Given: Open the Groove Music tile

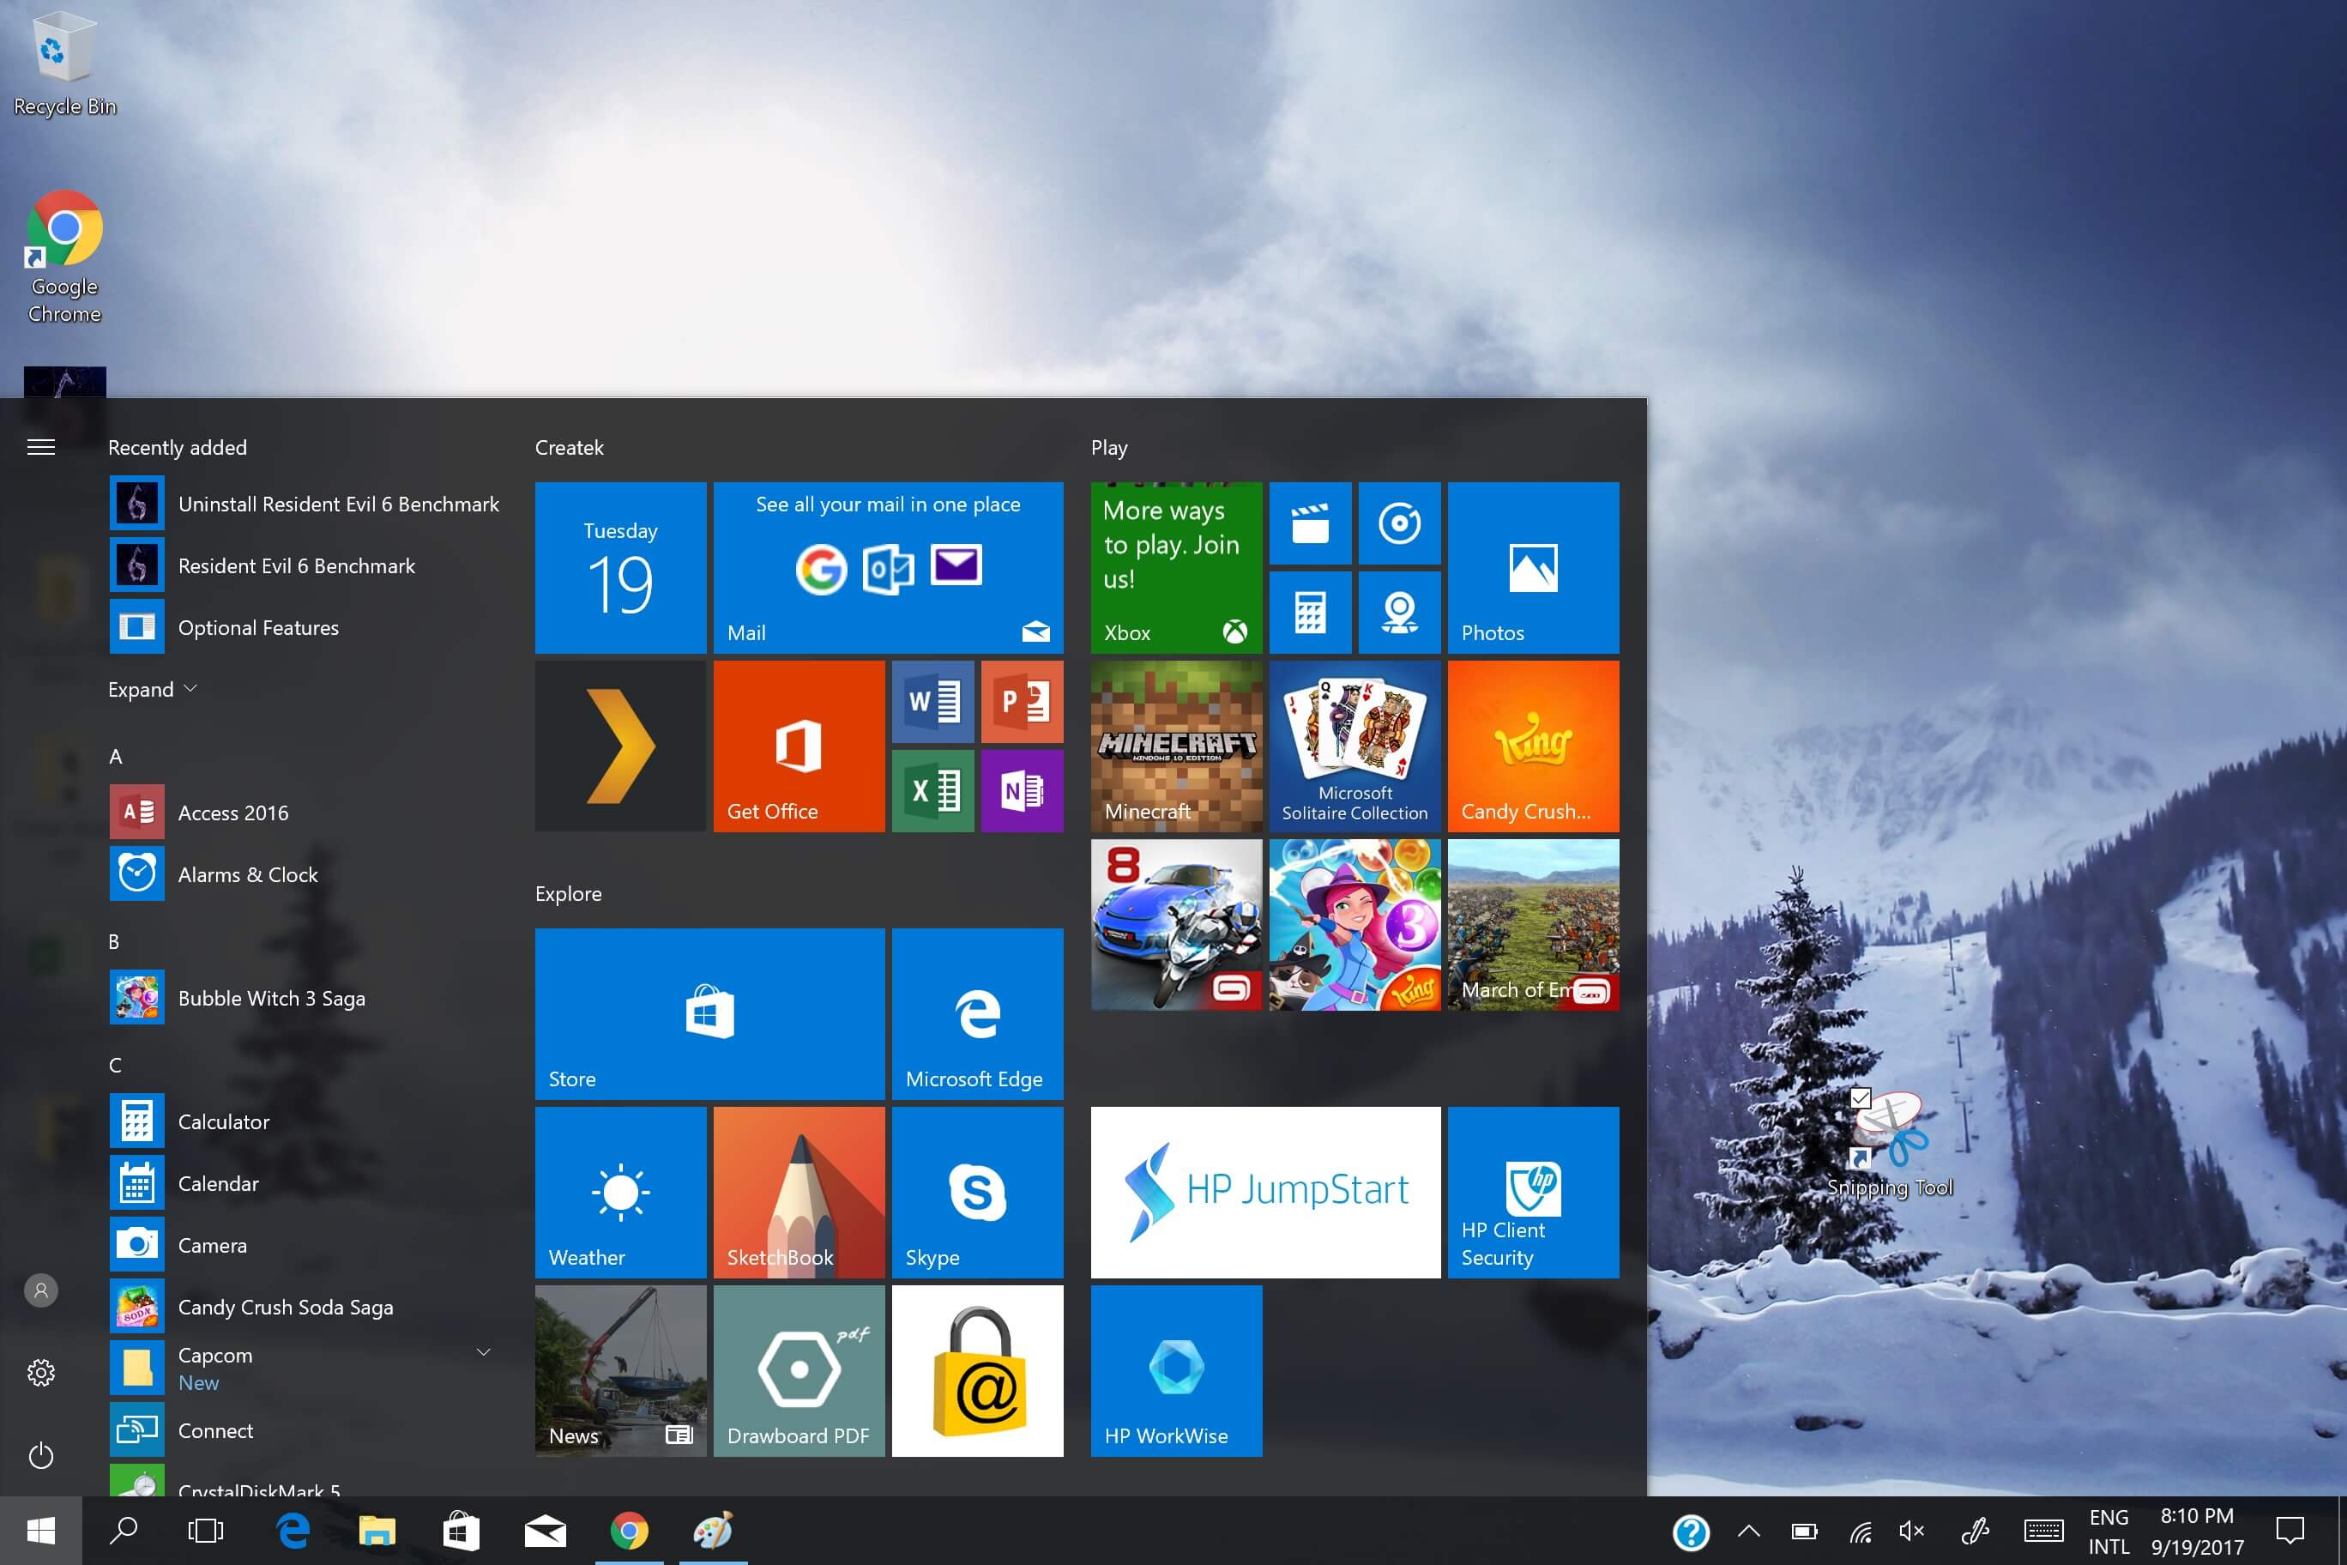Looking at the screenshot, I should click(x=1399, y=523).
